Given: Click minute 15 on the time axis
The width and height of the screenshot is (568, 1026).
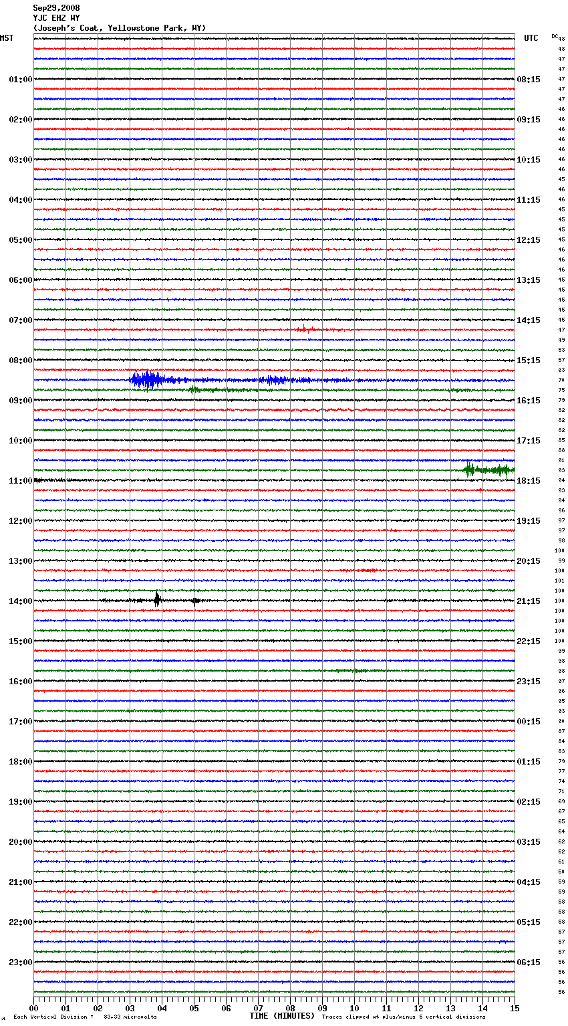Looking at the screenshot, I should point(515,1008).
